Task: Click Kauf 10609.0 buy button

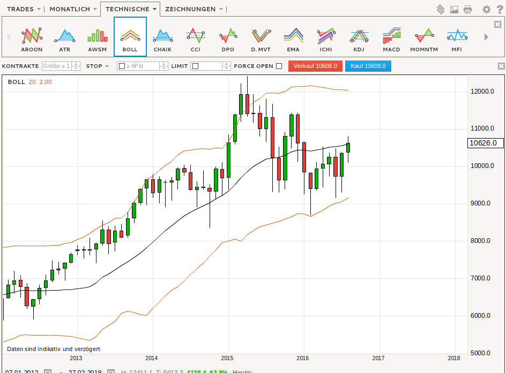Action: [368, 66]
